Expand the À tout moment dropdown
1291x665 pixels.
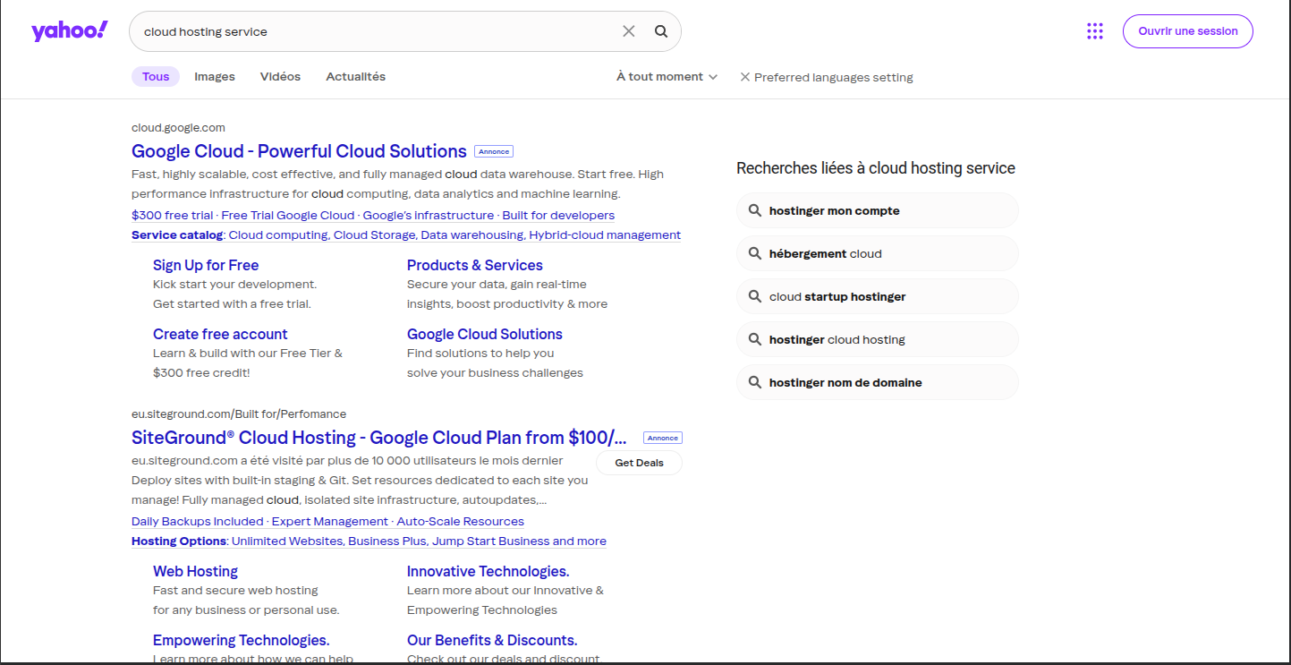(x=667, y=77)
